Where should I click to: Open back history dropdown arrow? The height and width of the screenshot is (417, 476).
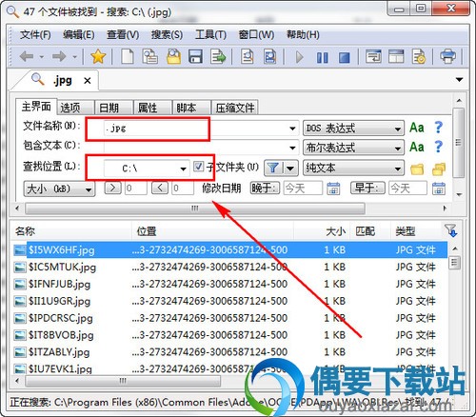(x=42, y=57)
